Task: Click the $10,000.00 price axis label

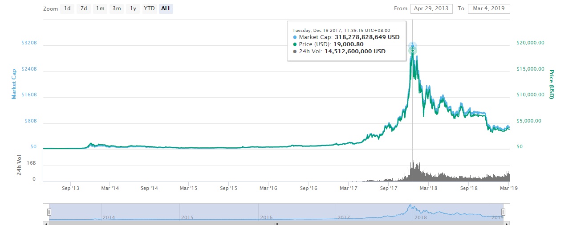Action: 531,95
